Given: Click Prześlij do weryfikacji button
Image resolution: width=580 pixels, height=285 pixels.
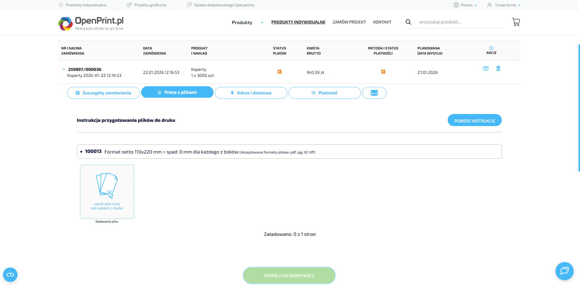Looking at the screenshot, I should point(289,275).
